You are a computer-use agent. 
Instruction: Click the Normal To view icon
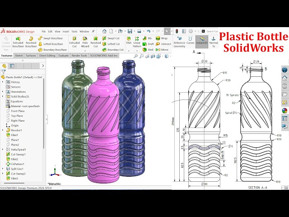click(214, 42)
